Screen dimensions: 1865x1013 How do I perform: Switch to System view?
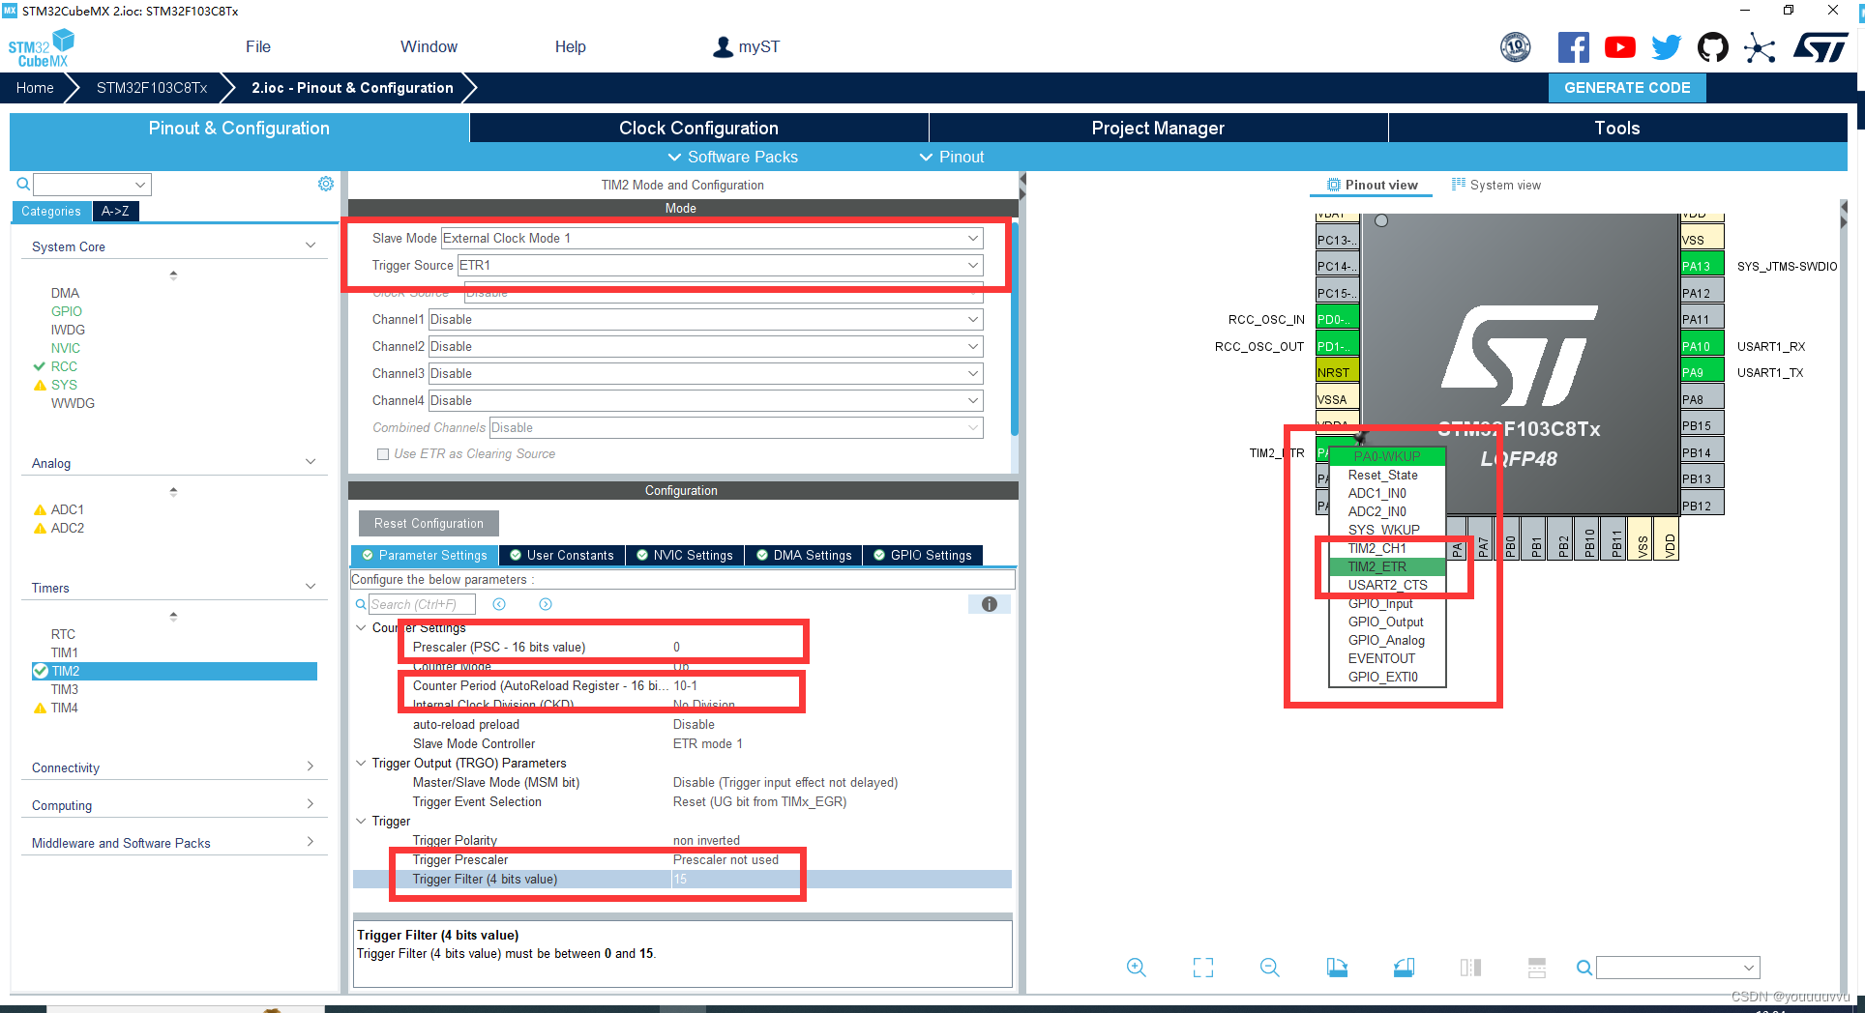1496,185
